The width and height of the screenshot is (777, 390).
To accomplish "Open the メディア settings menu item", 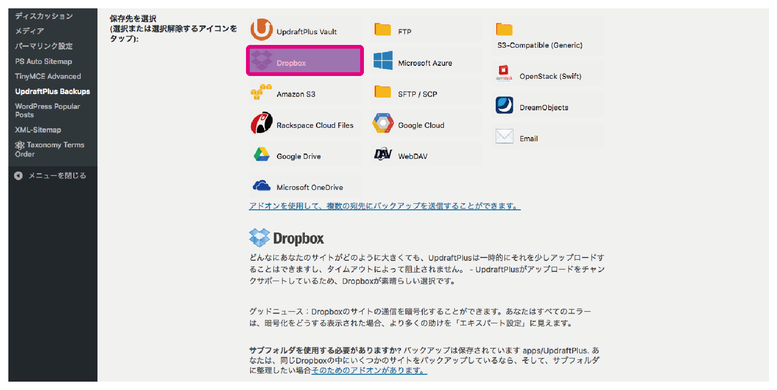I will [x=29, y=31].
